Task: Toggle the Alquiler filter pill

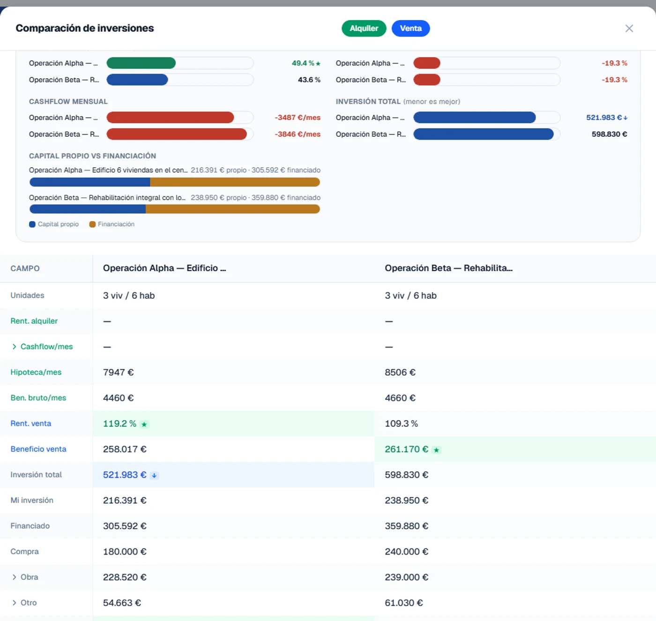Action: pos(364,29)
